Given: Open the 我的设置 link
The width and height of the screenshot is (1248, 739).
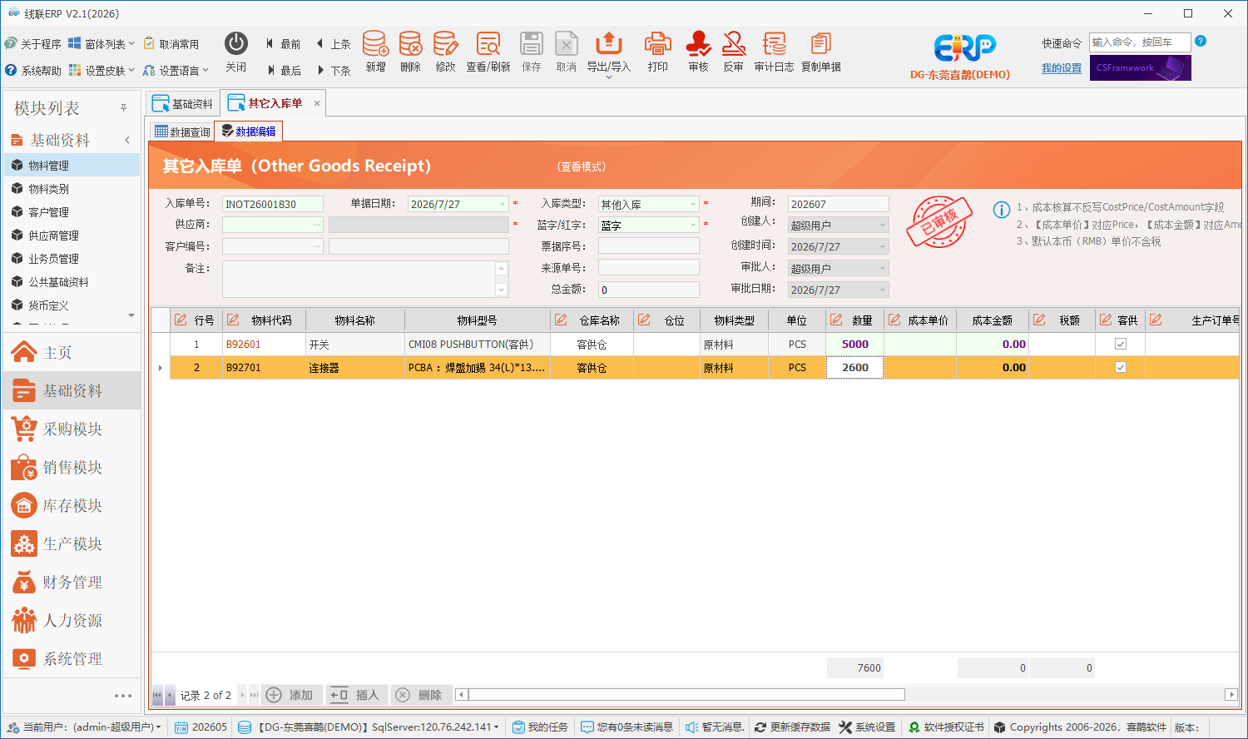Looking at the screenshot, I should [1062, 68].
